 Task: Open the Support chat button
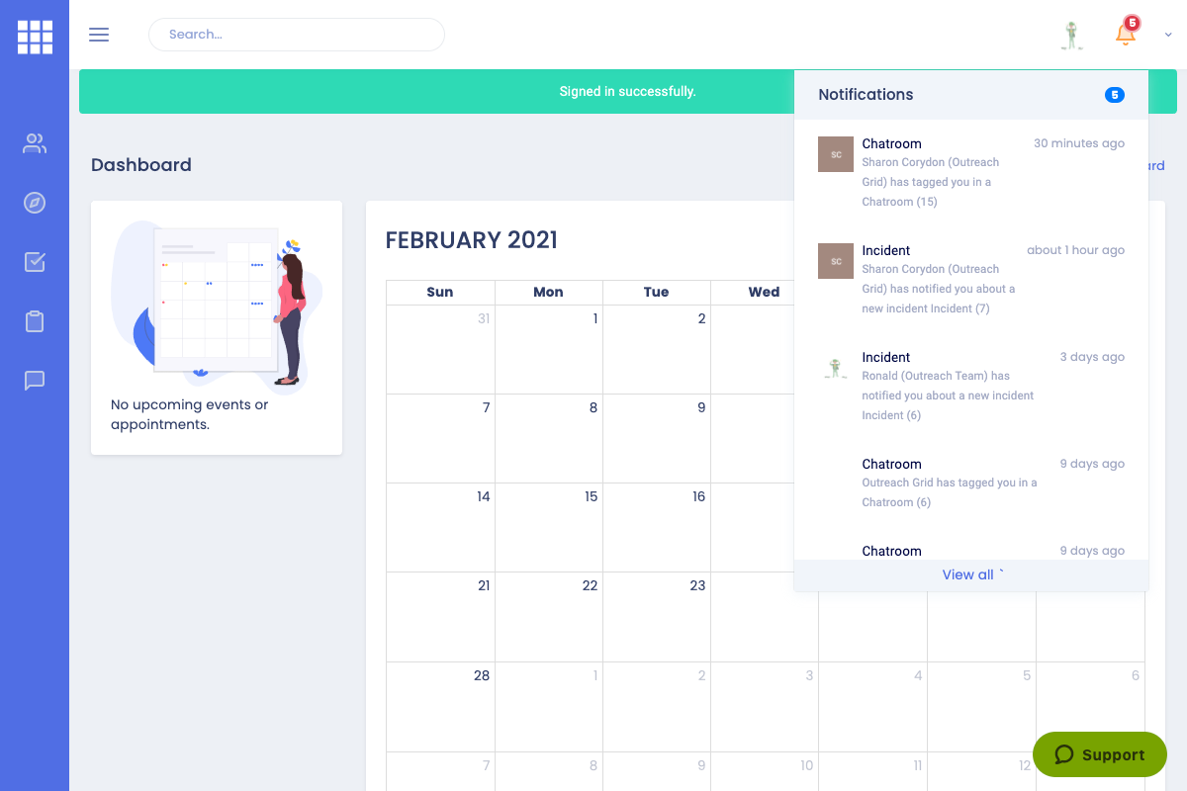click(x=1100, y=754)
